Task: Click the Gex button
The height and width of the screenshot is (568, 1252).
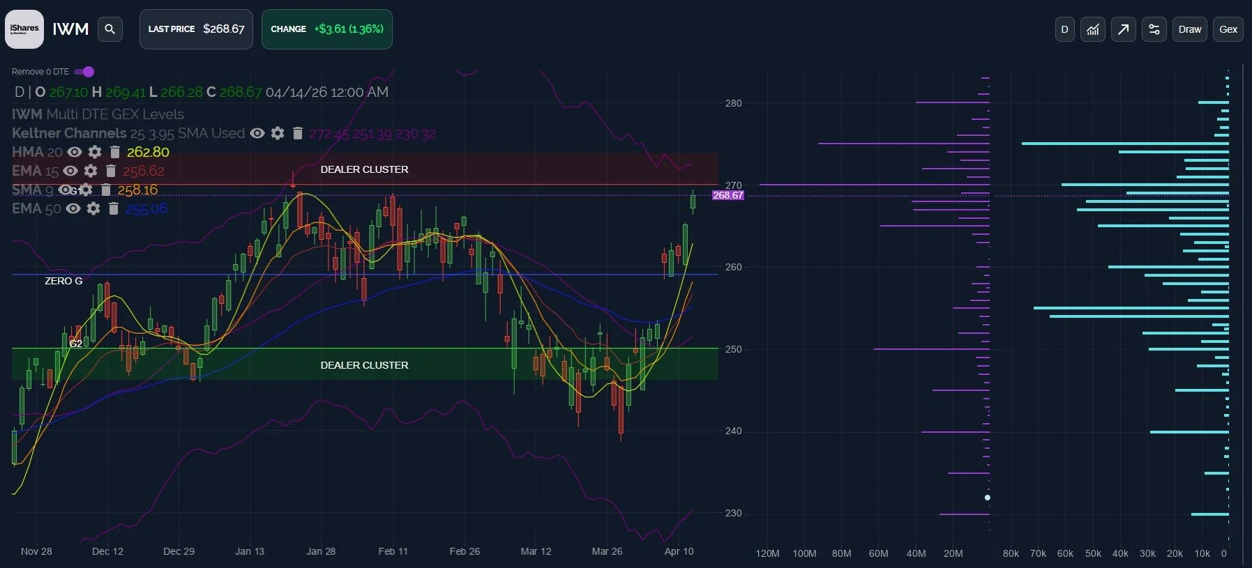Action: coord(1228,29)
